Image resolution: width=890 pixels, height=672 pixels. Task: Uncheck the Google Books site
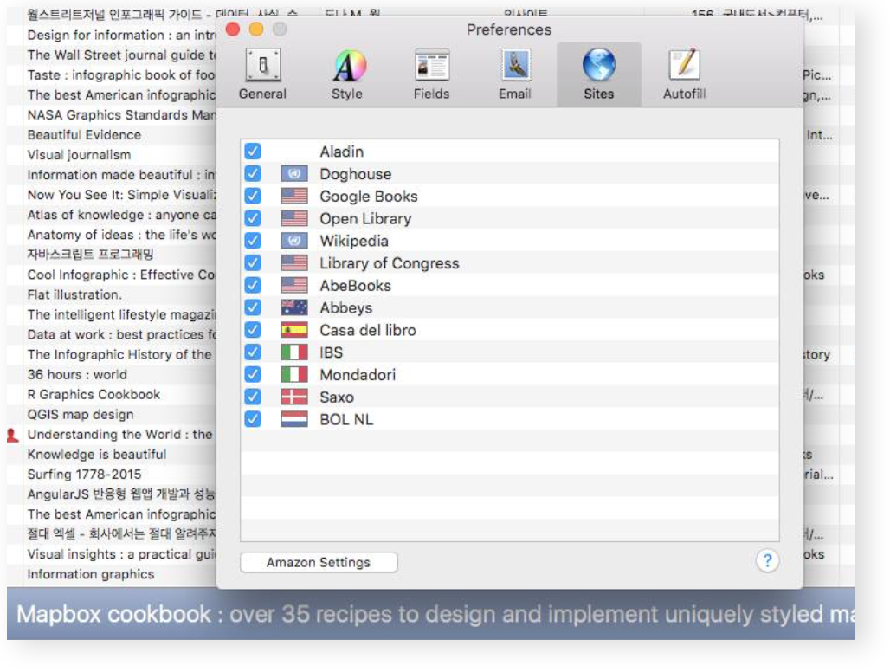point(253,196)
